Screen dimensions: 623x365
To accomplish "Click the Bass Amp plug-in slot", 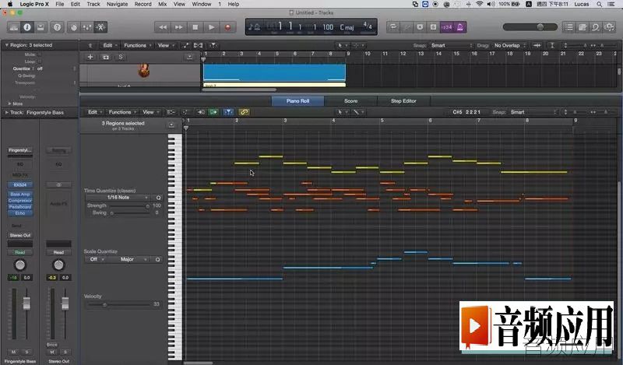I will 20,195.
